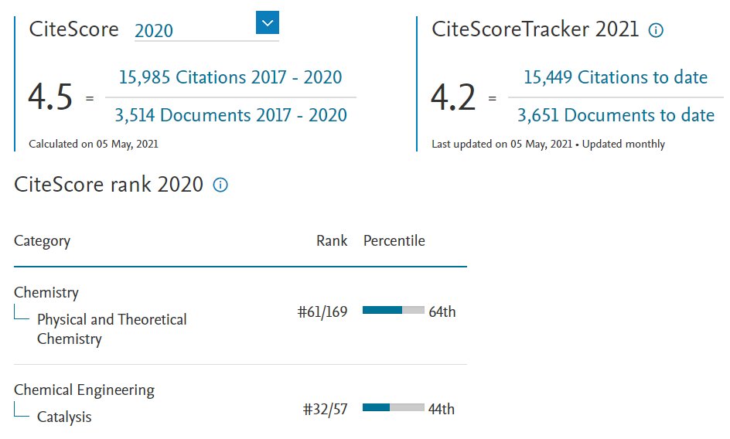Click the Chemistry category label
Screen dimensions: 730x439
46,293
